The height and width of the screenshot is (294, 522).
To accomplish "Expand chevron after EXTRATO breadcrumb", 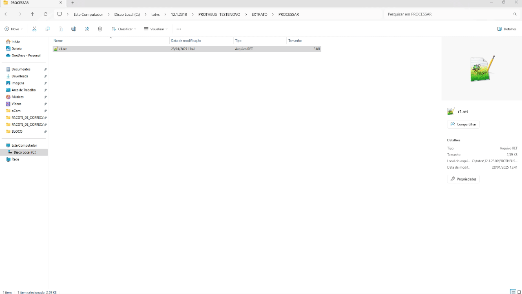I will point(273,14).
